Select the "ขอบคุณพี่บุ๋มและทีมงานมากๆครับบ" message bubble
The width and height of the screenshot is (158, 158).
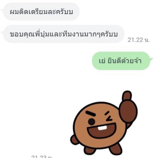tap(63, 34)
